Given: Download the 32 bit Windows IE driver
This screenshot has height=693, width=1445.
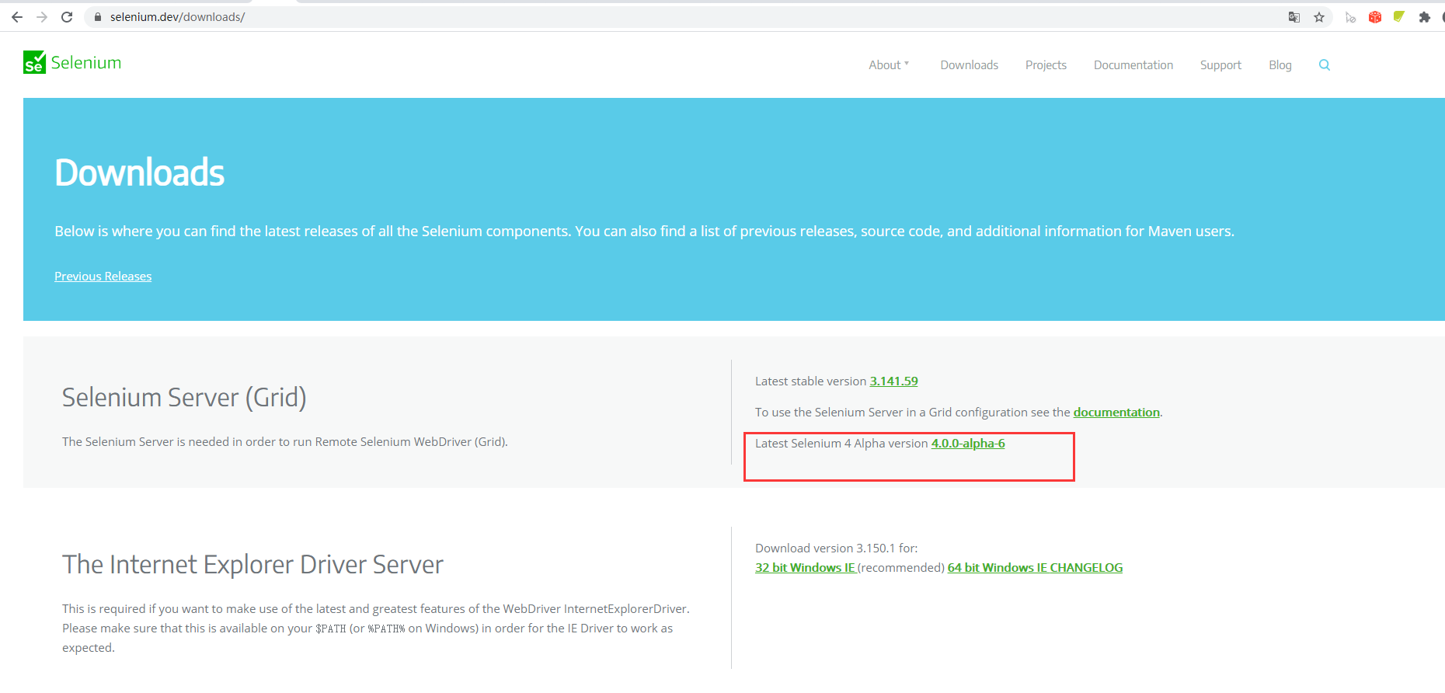Looking at the screenshot, I should 806,568.
